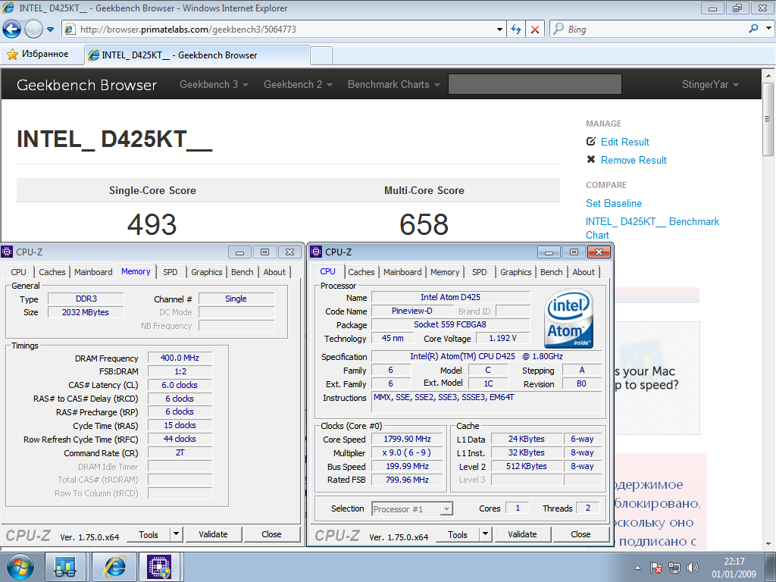Click the IE Forward navigation arrow
This screenshot has height=582, width=776.
(x=33, y=30)
